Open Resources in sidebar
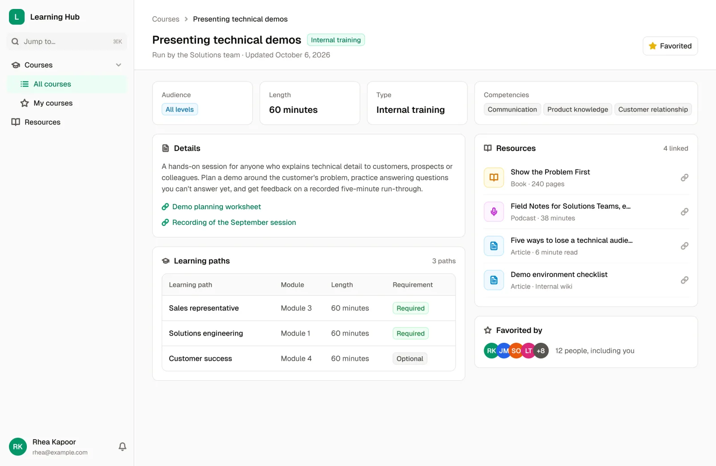 pos(67,122)
